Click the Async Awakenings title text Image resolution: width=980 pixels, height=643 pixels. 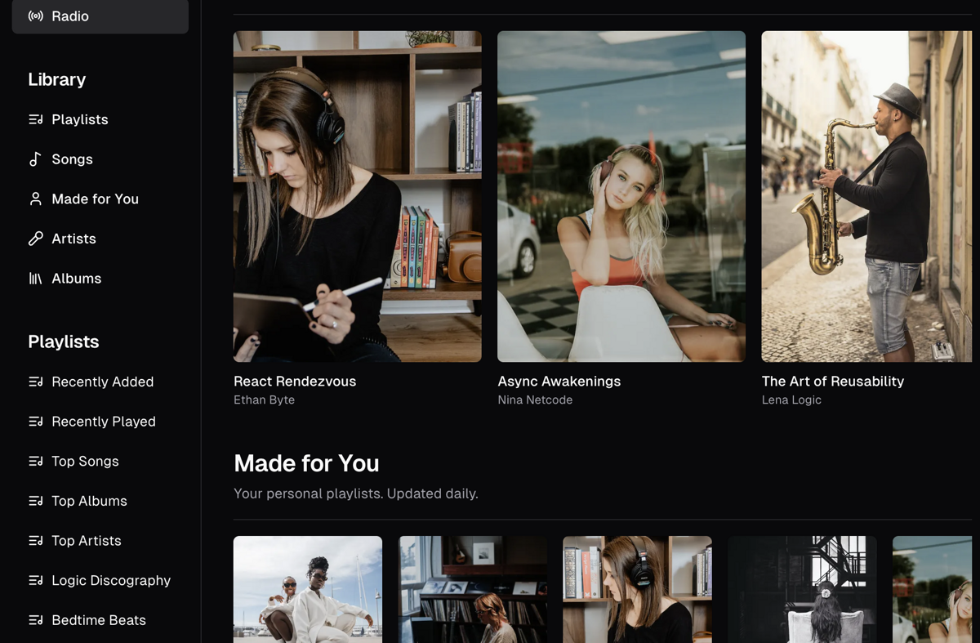(559, 382)
